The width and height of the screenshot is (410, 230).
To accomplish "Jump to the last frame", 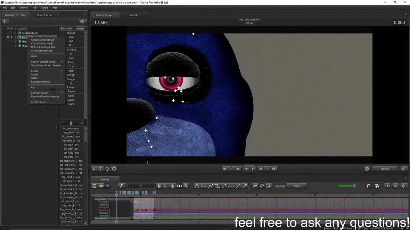I will [x=274, y=169].
